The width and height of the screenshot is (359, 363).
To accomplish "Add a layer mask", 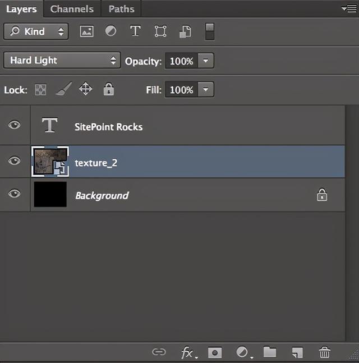I will (214, 352).
